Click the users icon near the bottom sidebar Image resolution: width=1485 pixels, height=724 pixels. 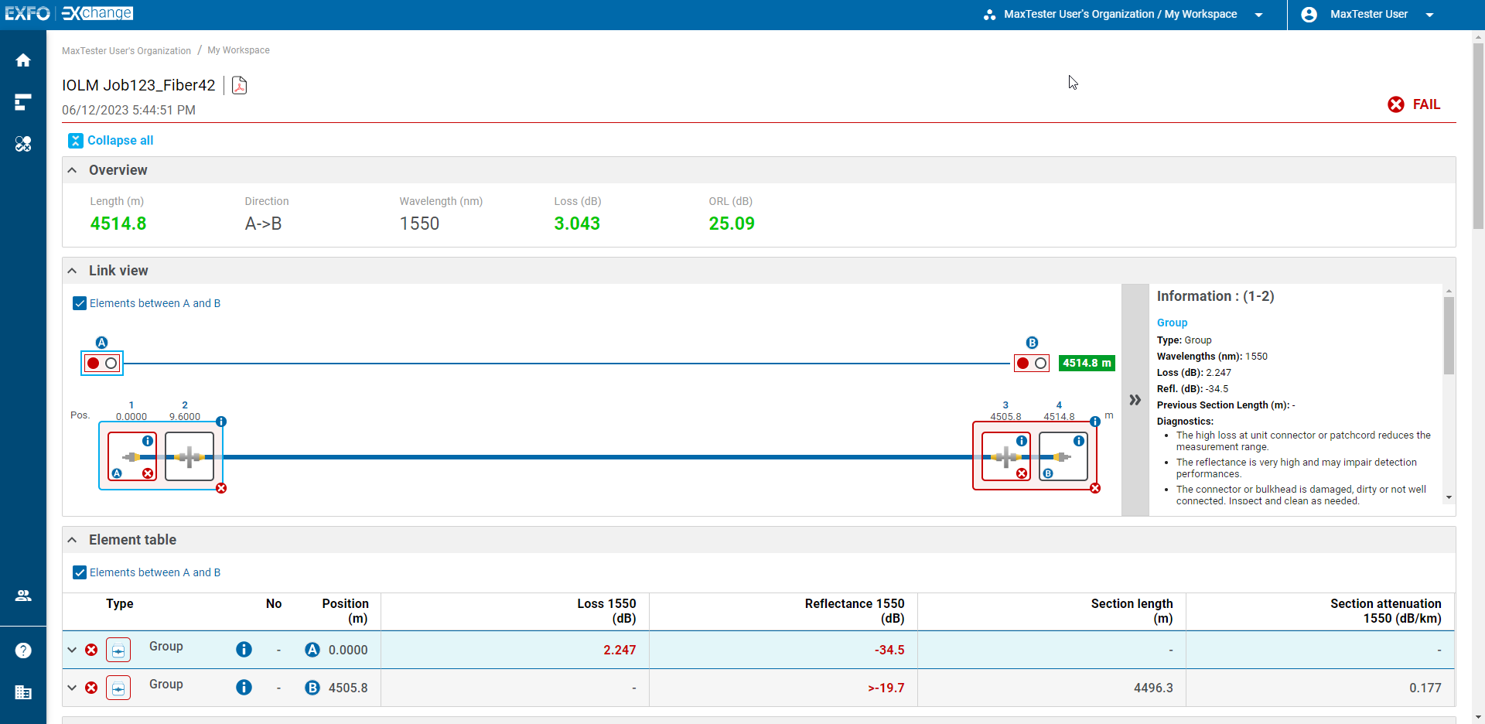coord(23,595)
